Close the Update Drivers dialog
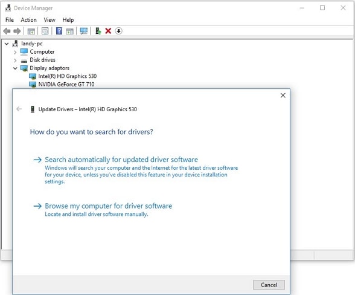 pyautogui.click(x=283, y=96)
